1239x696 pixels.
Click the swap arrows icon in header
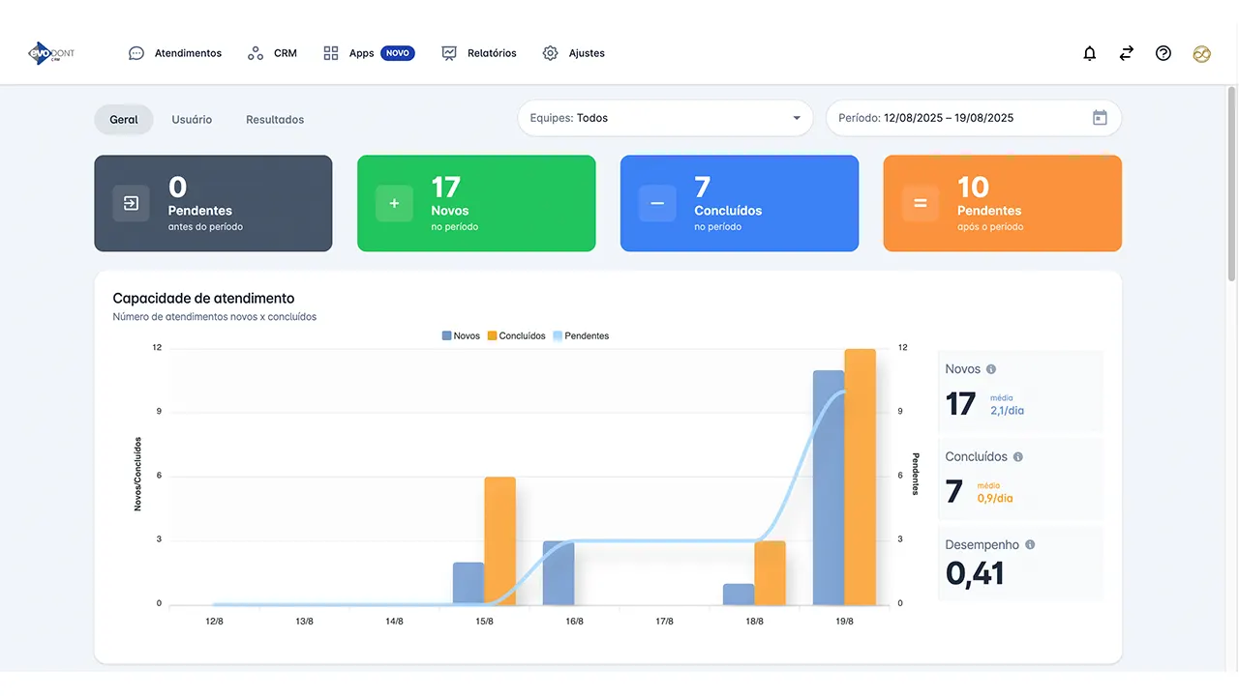1126,54
